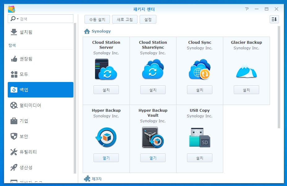Viewport: 287px width, 186px height.
Task: Open Hyper Backup Vault with 열기 button
Action: [x=153, y=158]
